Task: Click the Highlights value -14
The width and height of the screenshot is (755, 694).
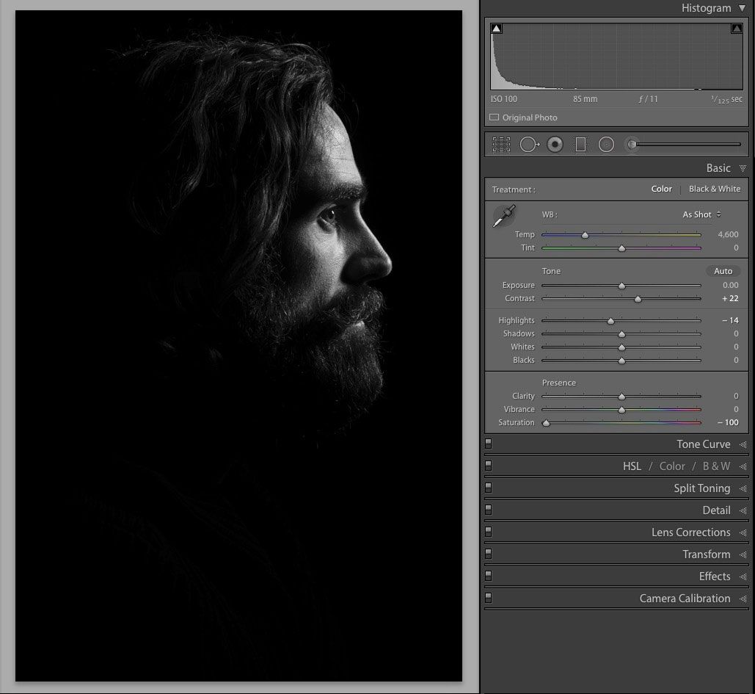Action: (x=730, y=320)
